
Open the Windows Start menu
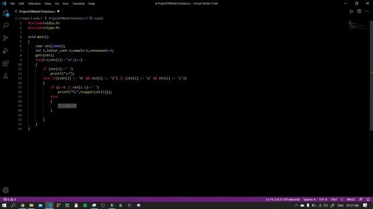coord(4,206)
